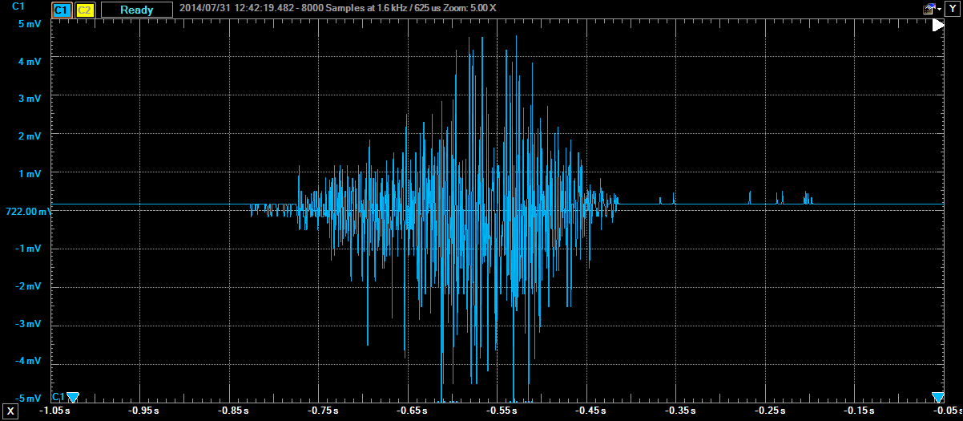Click the -4 mV axis label
This screenshot has height=421, width=963.
pyautogui.click(x=27, y=362)
